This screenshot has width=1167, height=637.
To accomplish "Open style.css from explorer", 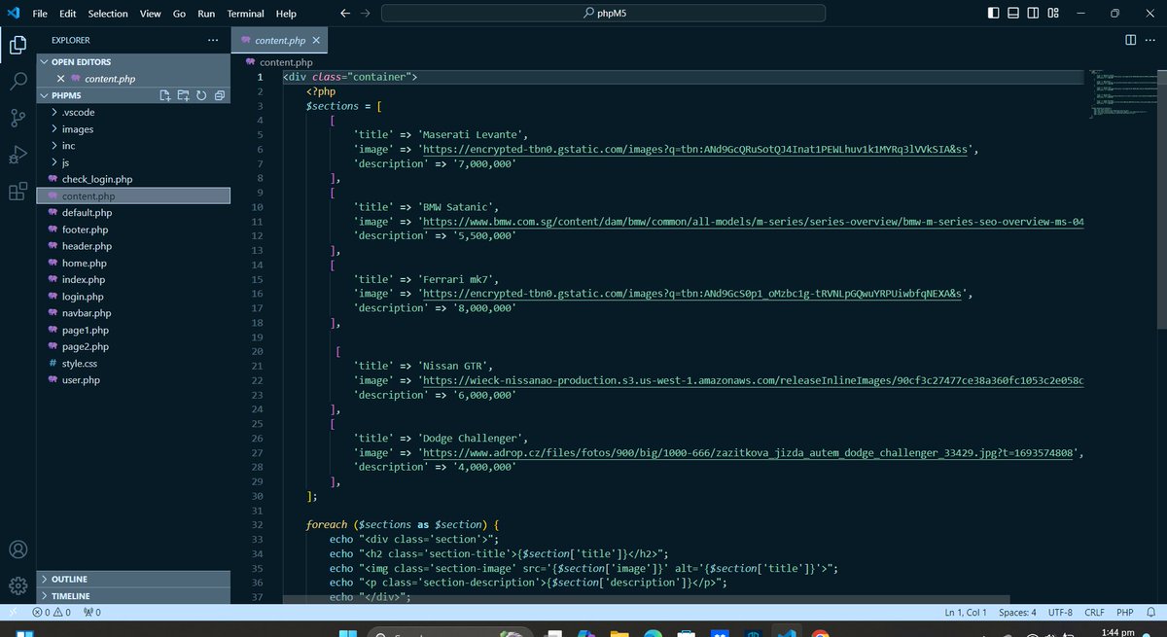I will (133, 363).
